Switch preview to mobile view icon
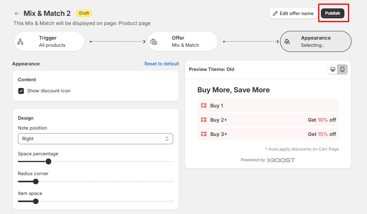367x214 pixels. pyautogui.click(x=342, y=69)
